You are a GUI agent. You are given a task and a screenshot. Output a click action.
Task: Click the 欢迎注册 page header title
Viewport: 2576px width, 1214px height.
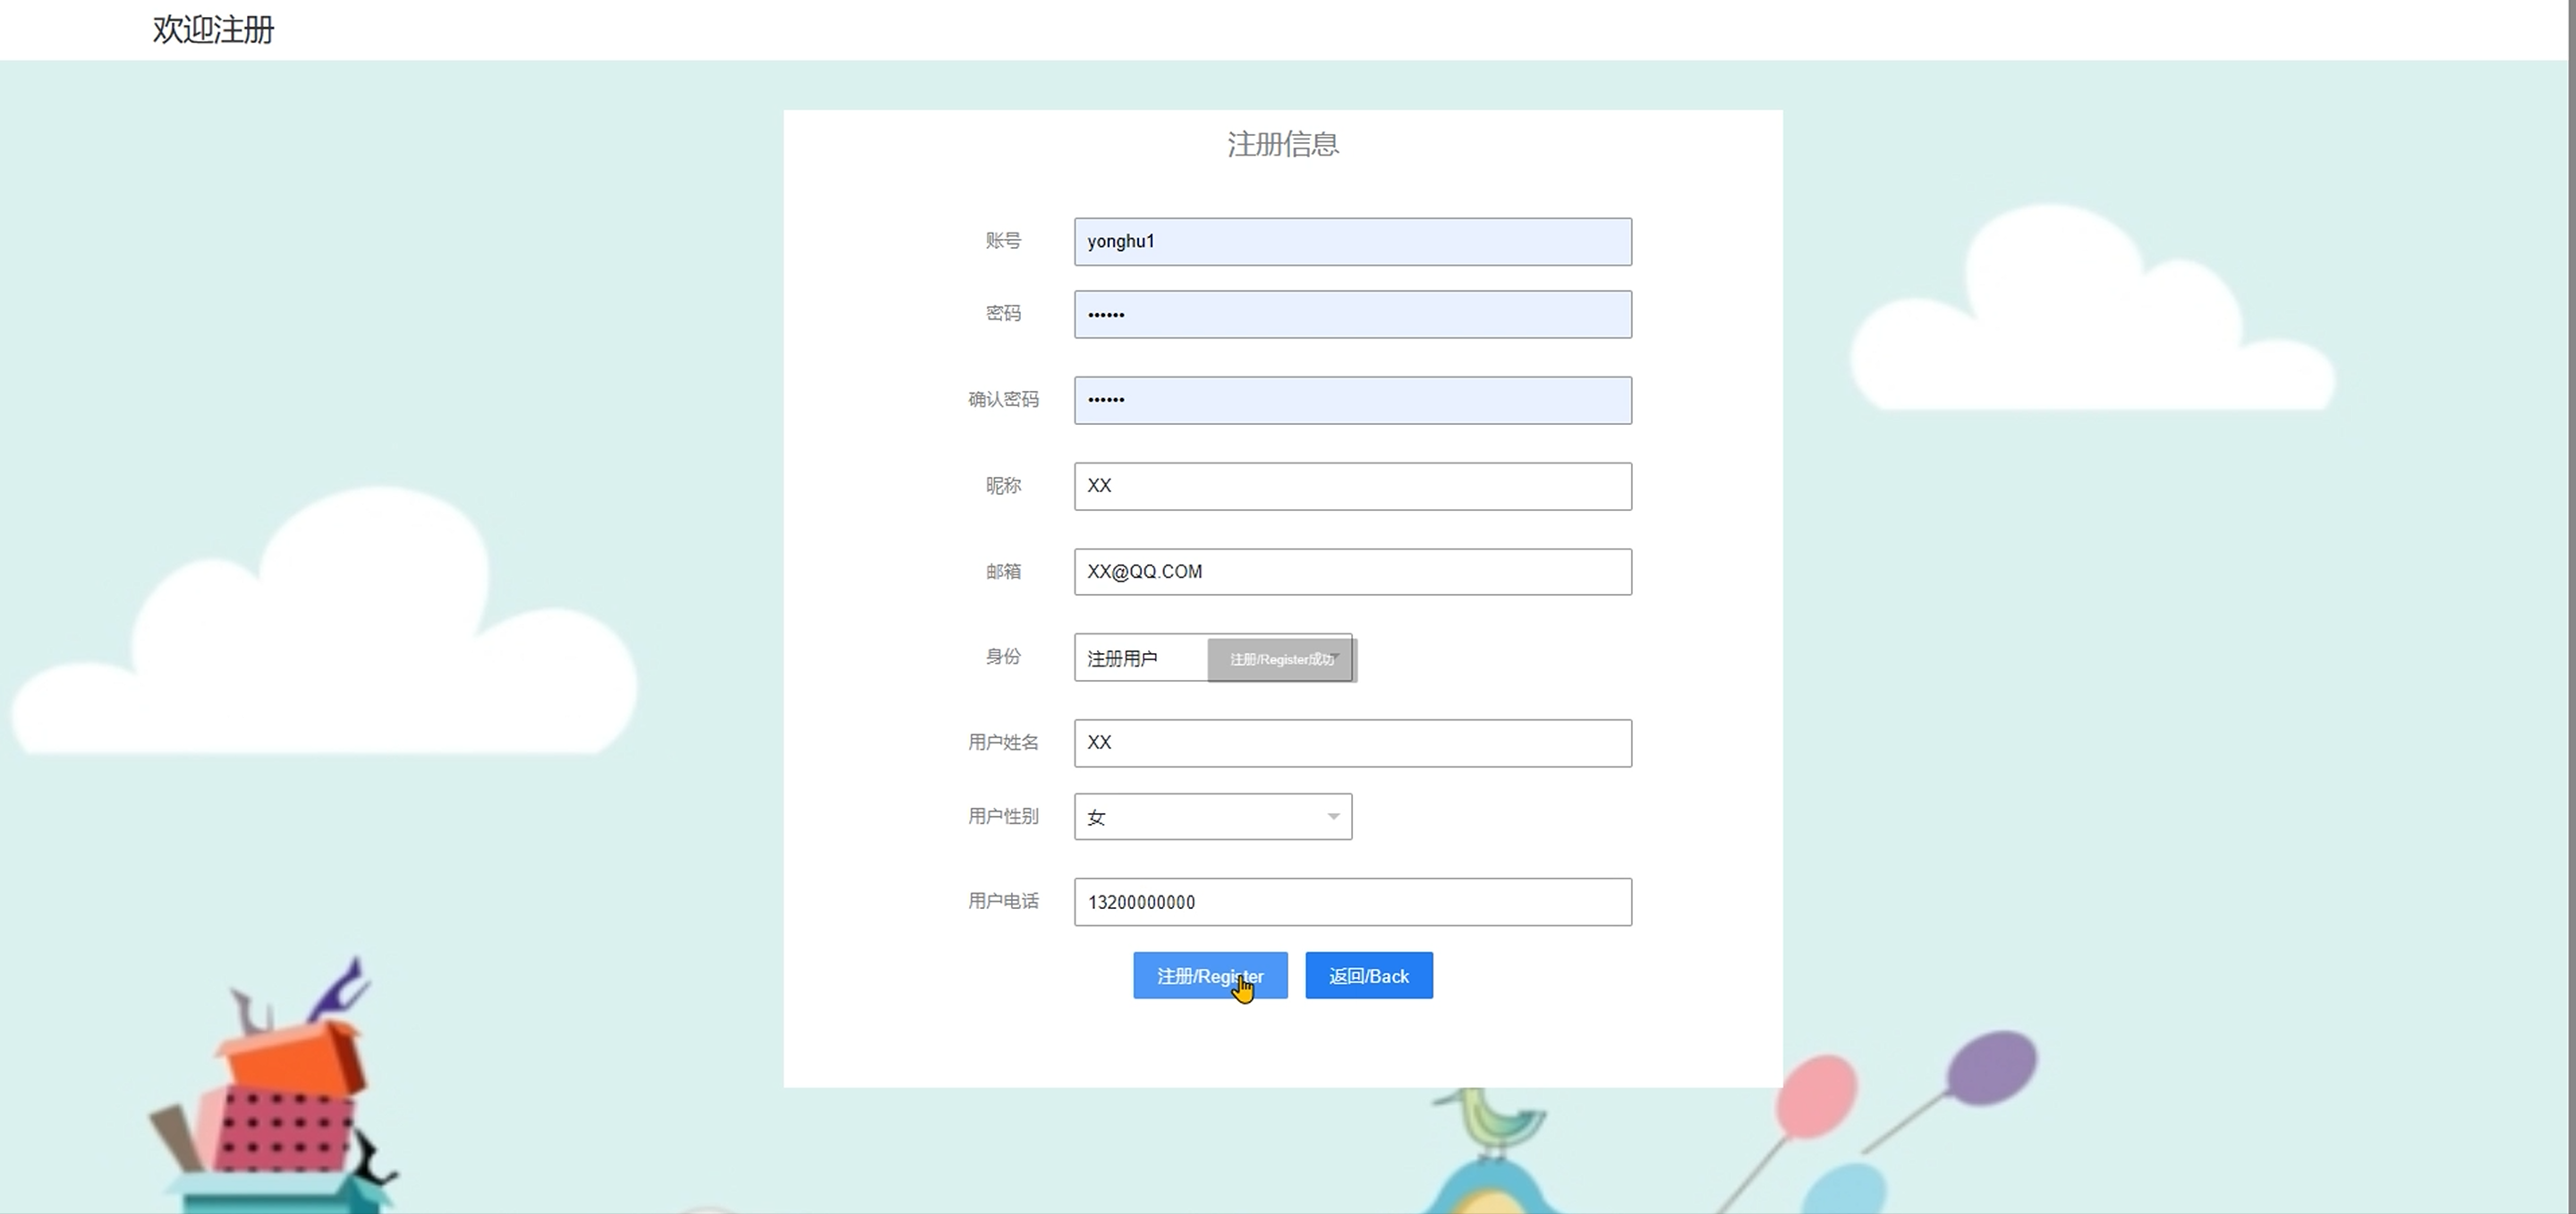click(213, 30)
